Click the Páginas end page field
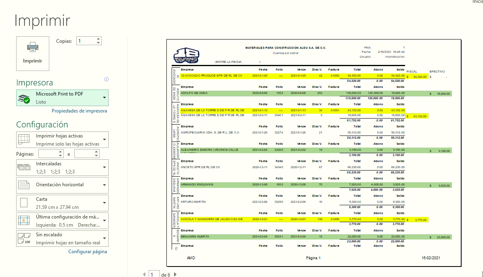 pos(84,154)
